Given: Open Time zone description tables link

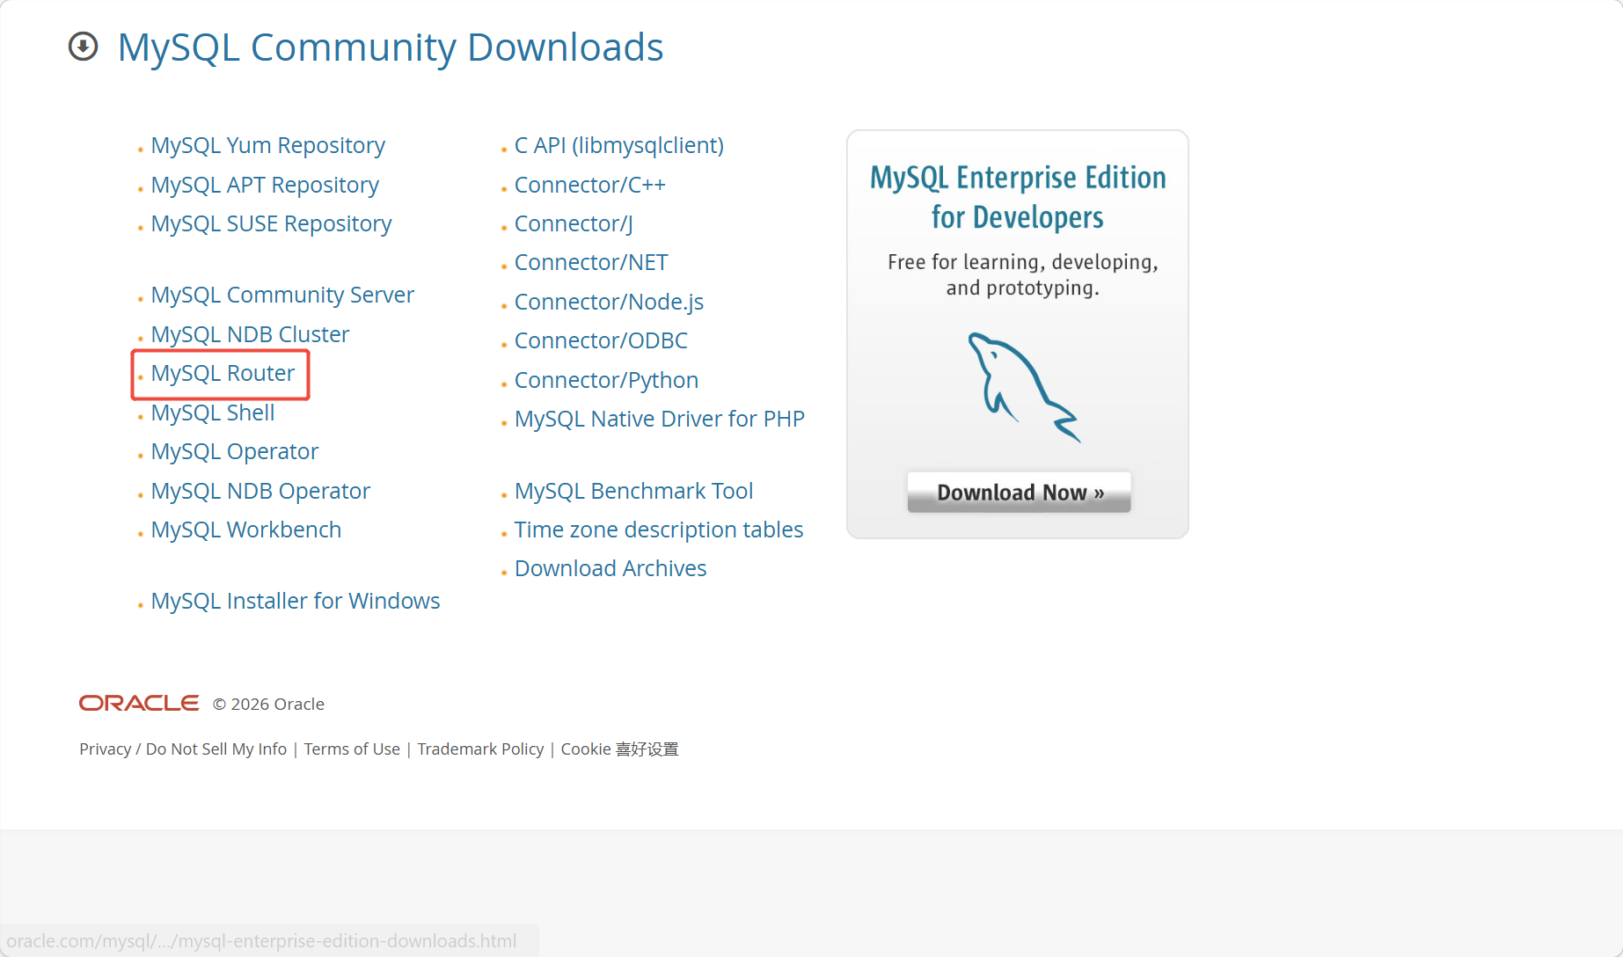Looking at the screenshot, I should [x=659, y=530].
